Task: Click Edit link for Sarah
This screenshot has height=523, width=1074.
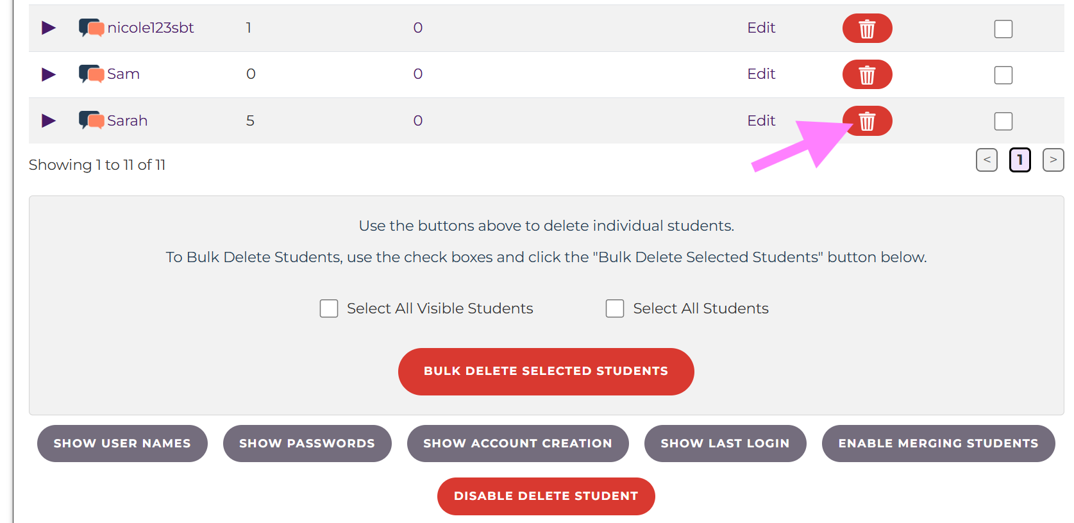Action: tap(761, 120)
